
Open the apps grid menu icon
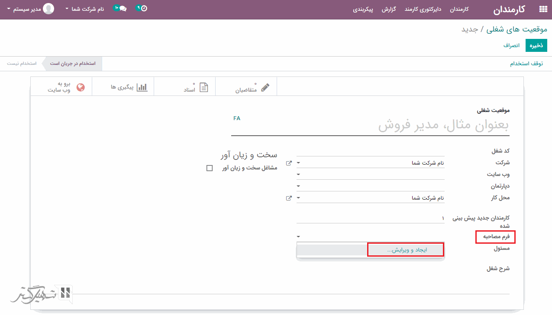point(542,9)
